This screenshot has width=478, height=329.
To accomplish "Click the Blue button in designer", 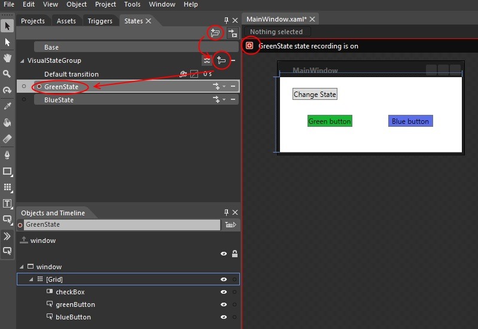I will click(410, 121).
